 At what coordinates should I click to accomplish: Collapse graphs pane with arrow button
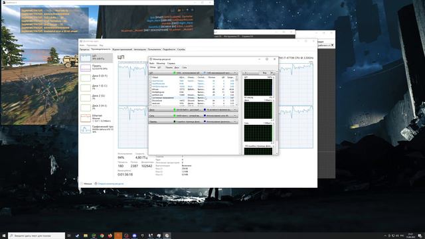246,73
